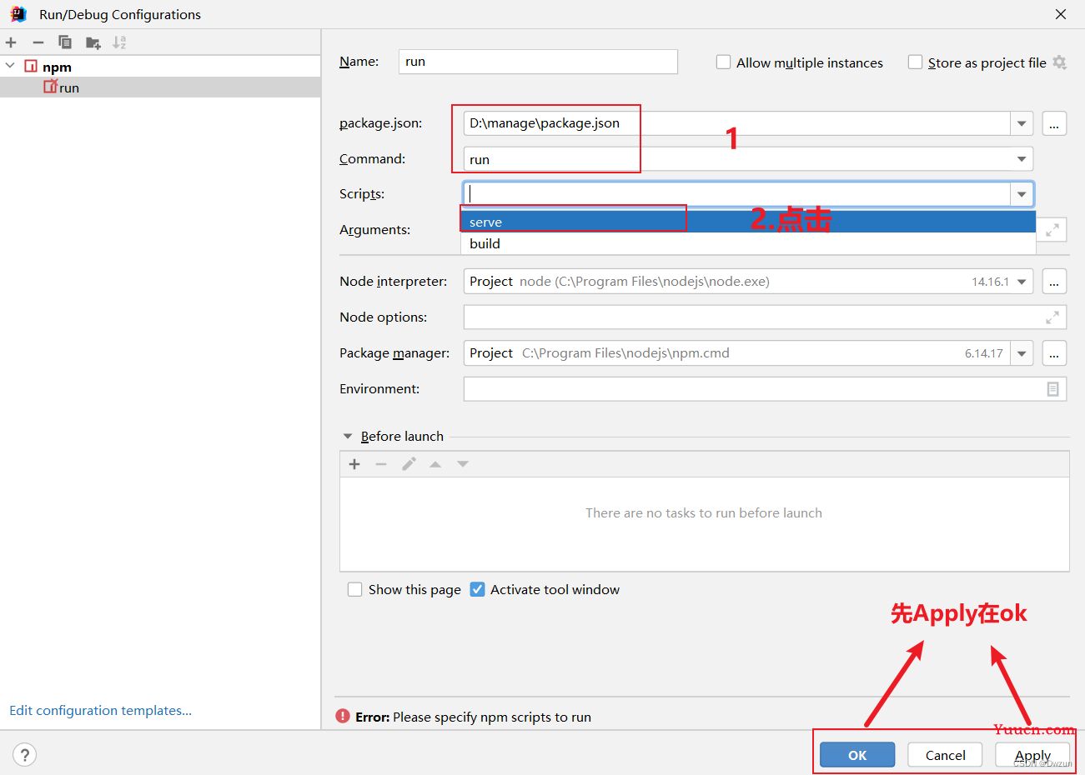1085x775 pixels.
Task: Click the IntelliJ icon in title bar
Action: pyautogui.click(x=18, y=14)
